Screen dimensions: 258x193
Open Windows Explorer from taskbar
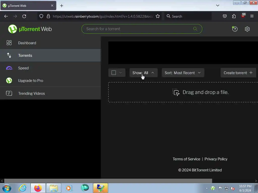[x=54, y=188]
